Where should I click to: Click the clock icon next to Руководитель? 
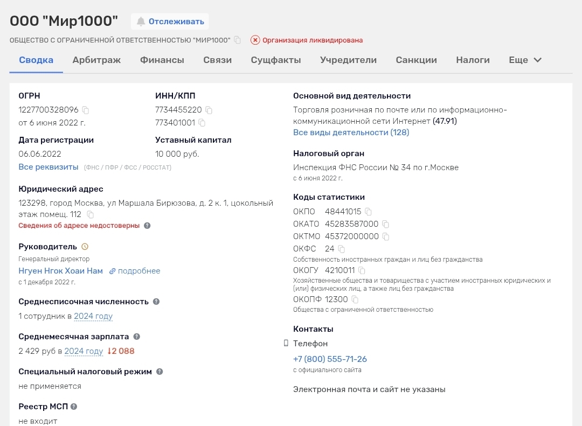(x=85, y=247)
